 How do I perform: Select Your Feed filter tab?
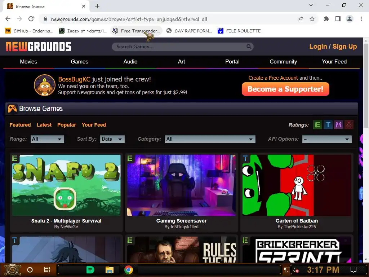click(x=94, y=125)
